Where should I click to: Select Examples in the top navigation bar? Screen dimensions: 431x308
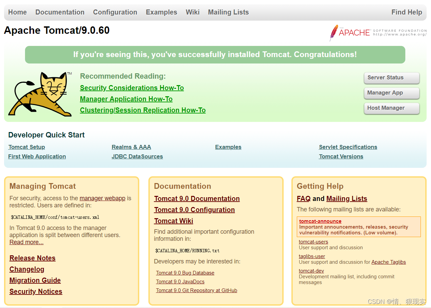[x=162, y=12]
